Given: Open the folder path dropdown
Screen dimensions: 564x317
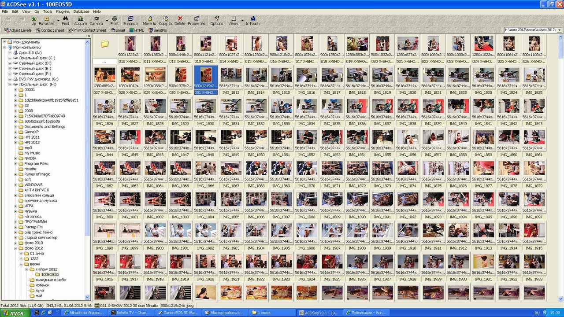Looking at the screenshot, I should click(x=559, y=30).
